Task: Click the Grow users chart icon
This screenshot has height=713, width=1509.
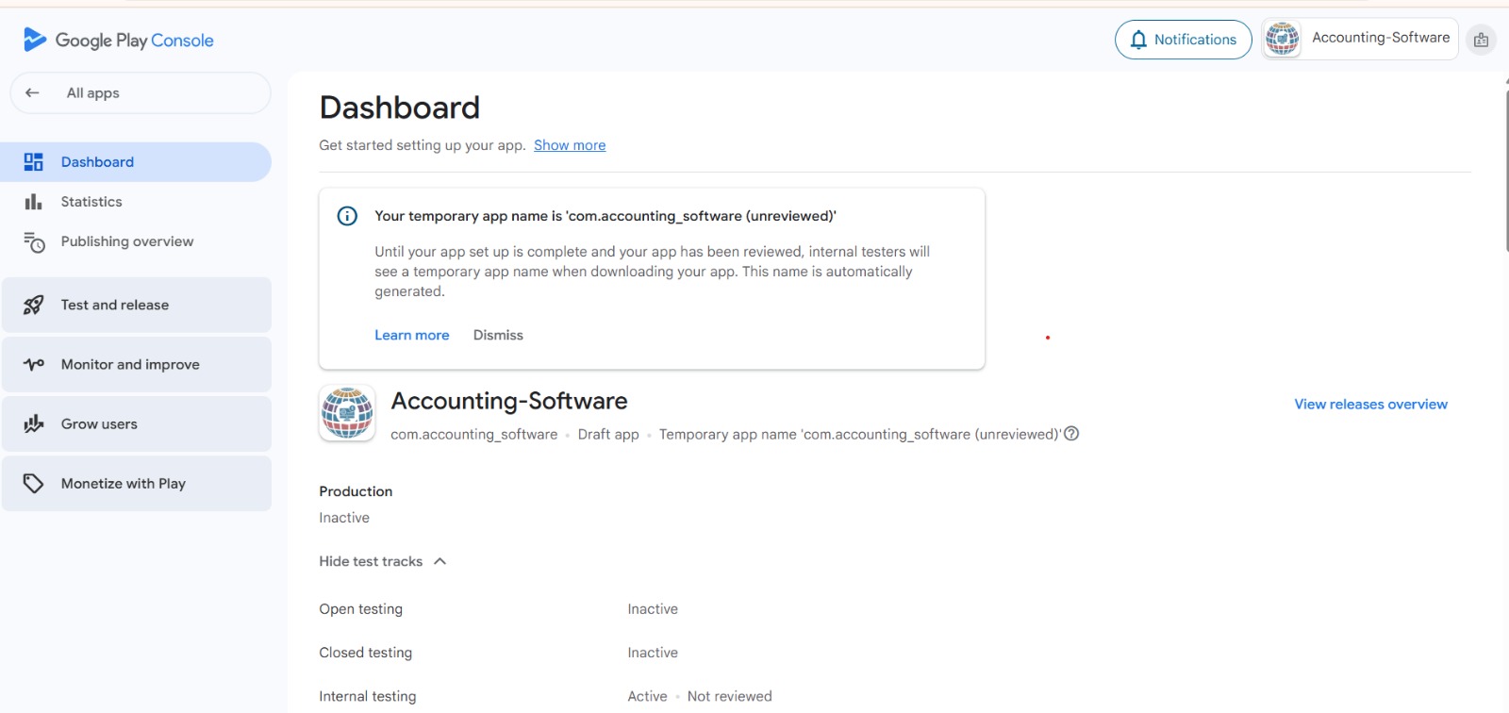Action: pos(34,423)
